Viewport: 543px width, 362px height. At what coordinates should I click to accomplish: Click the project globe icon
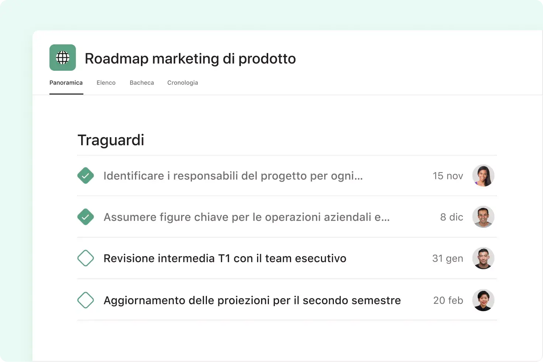(x=62, y=58)
